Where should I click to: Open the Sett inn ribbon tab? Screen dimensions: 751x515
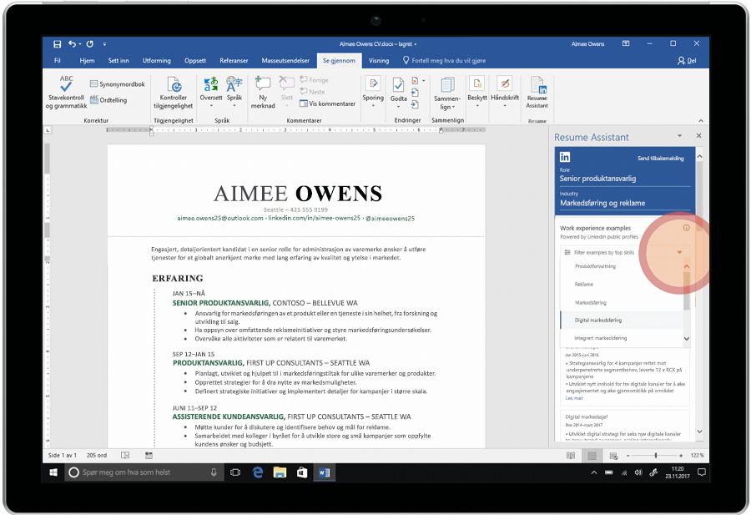(118, 61)
